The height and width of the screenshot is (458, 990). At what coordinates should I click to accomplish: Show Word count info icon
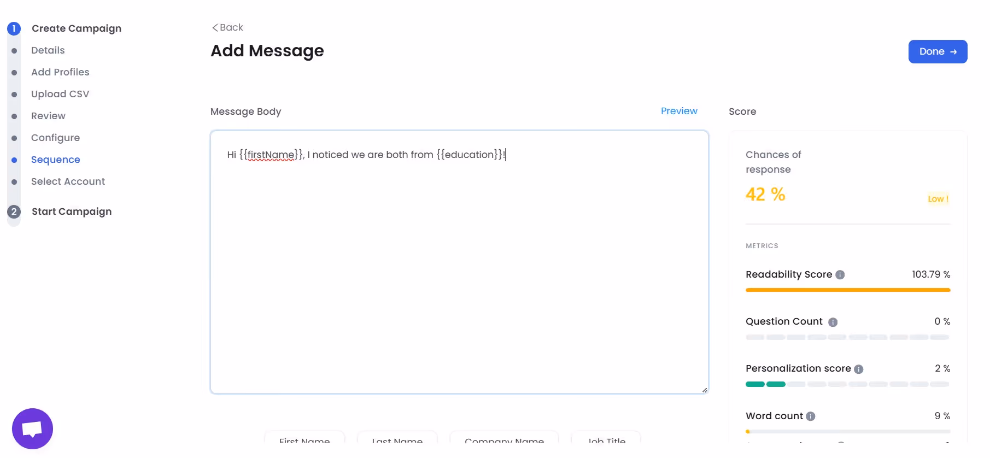coord(811,416)
